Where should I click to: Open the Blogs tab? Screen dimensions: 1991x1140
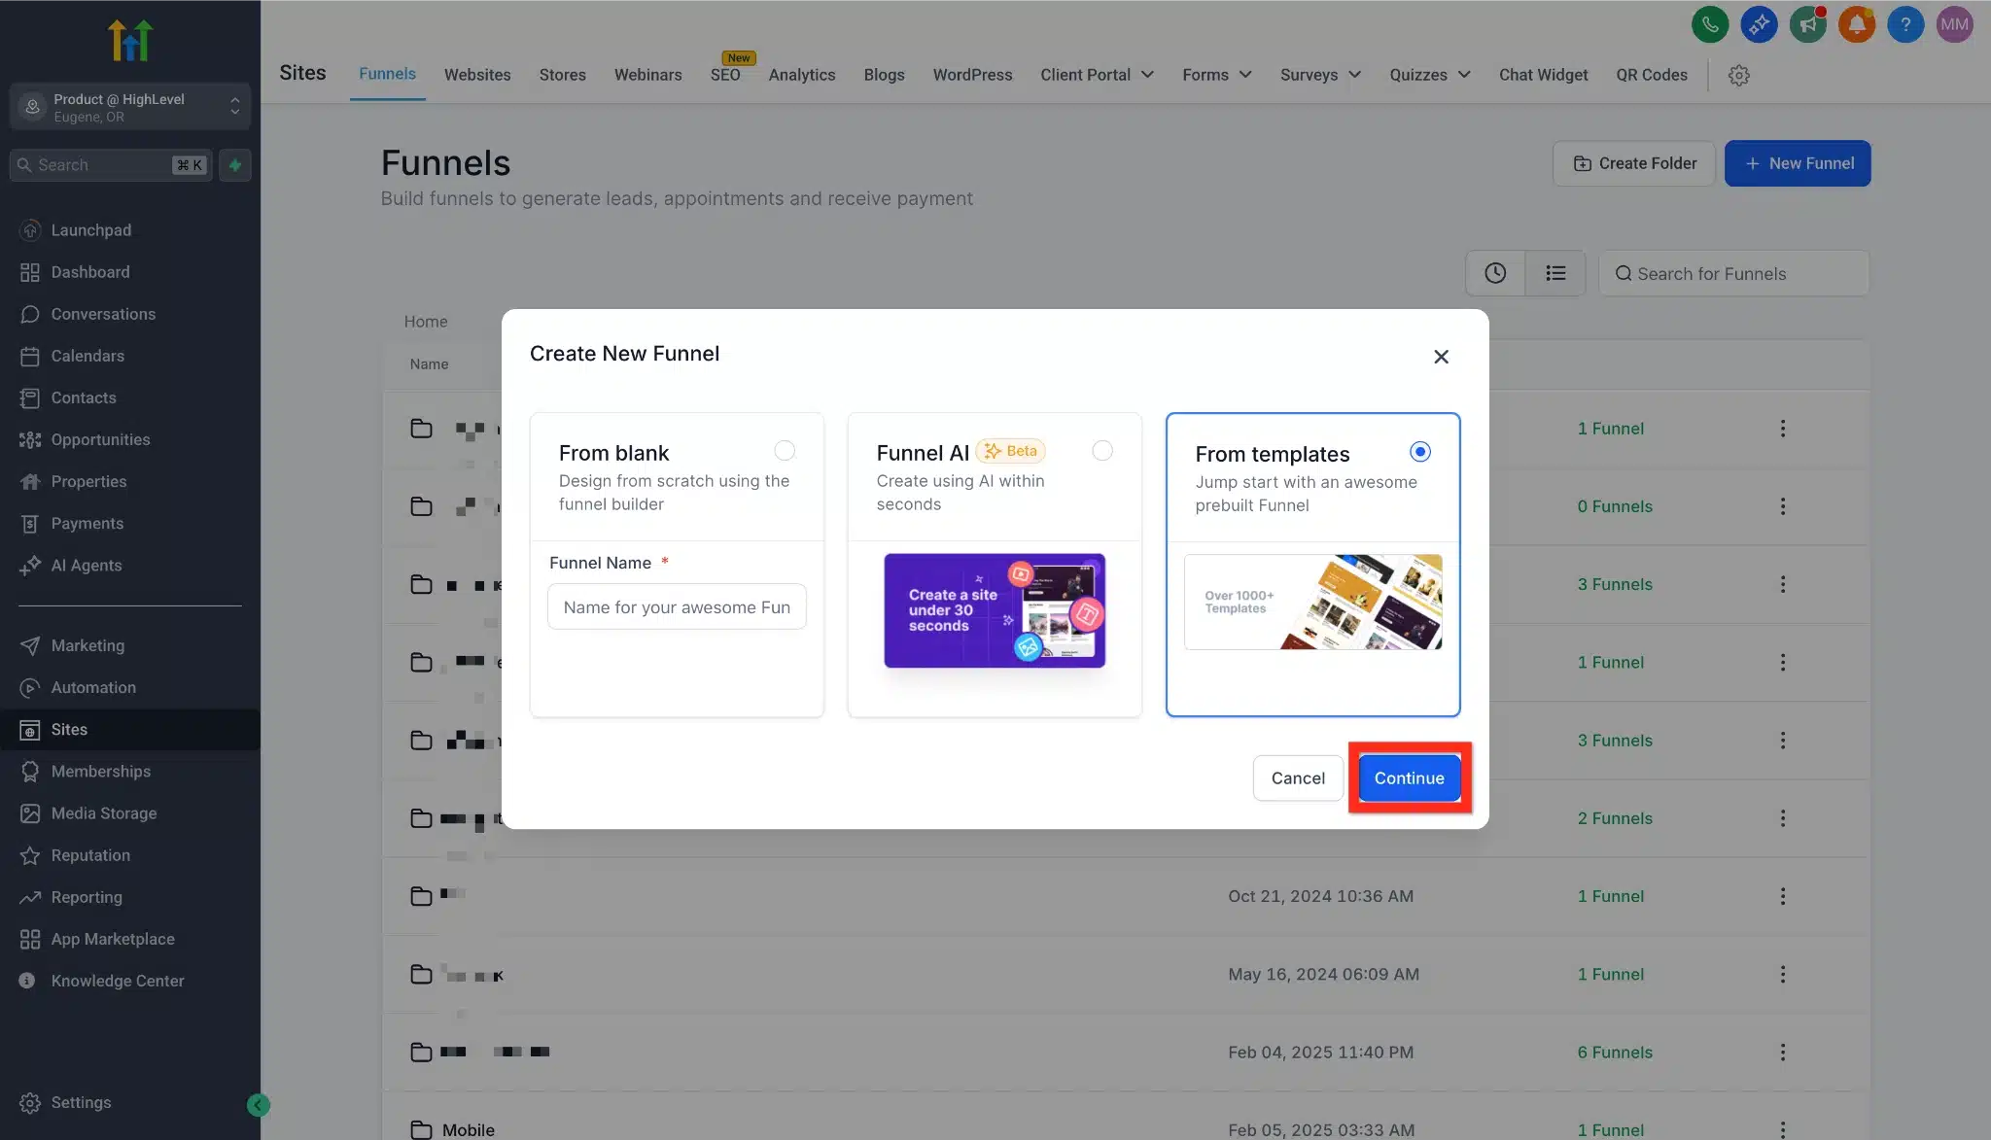[x=885, y=75]
